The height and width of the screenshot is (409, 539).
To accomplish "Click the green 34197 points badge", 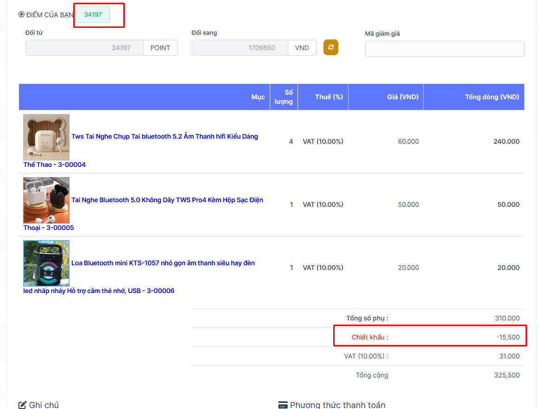I will pyautogui.click(x=93, y=14).
